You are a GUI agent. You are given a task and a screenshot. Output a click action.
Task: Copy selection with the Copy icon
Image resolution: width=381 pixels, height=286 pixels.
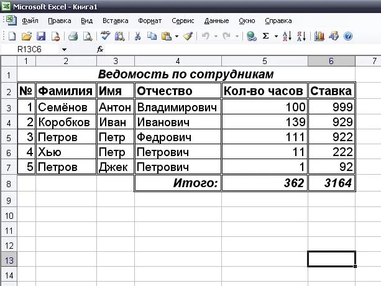(x=152, y=37)
